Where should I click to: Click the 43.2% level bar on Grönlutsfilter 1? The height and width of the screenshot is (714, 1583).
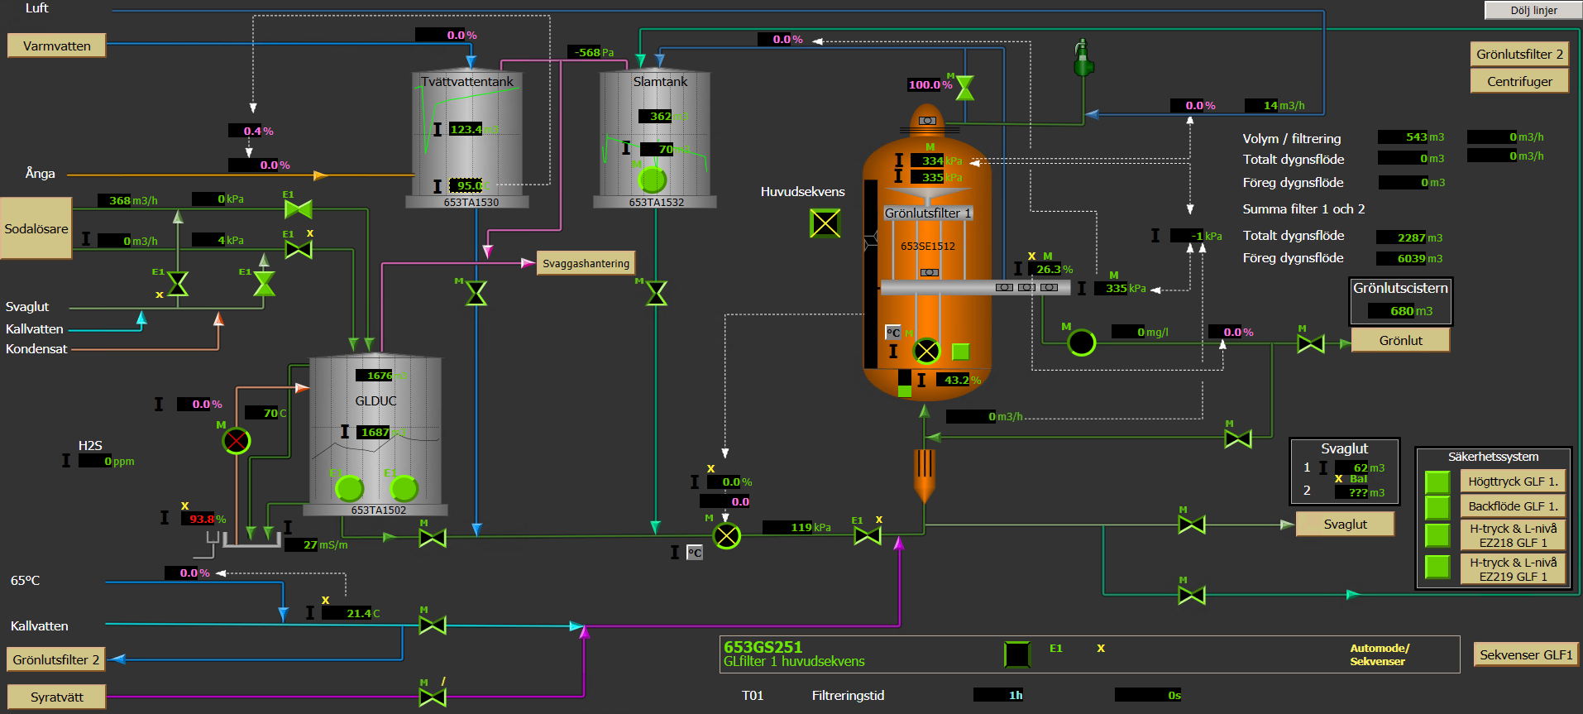click(x=904, y=382)
